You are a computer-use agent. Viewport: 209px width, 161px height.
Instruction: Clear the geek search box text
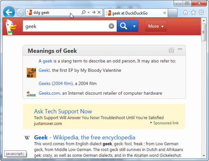click(111, 26)
